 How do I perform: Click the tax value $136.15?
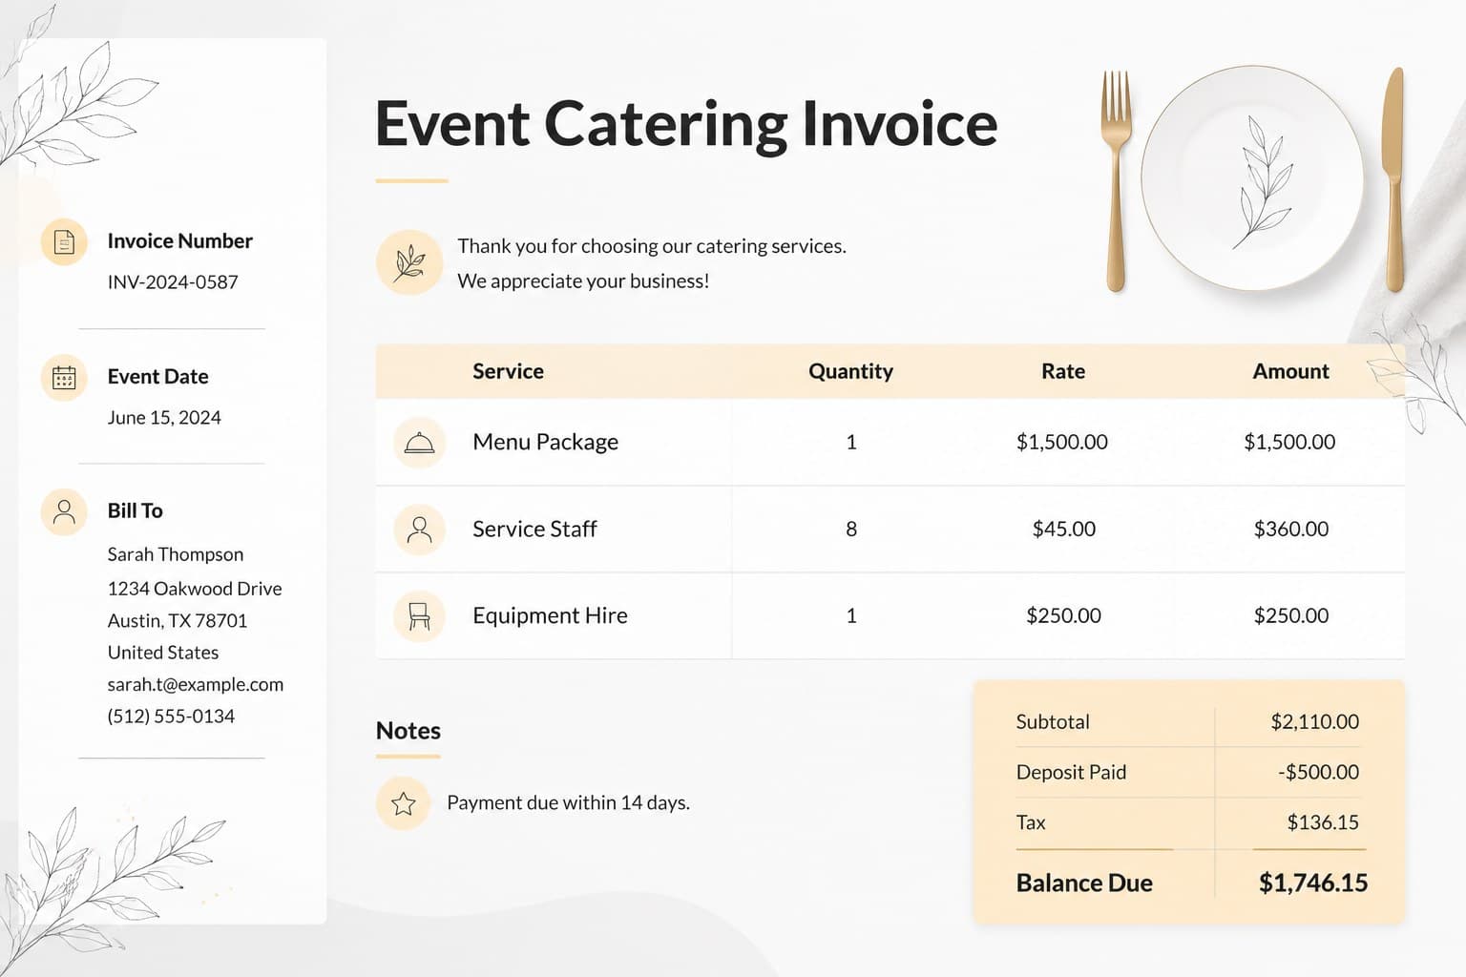[x=1323, y=822]
